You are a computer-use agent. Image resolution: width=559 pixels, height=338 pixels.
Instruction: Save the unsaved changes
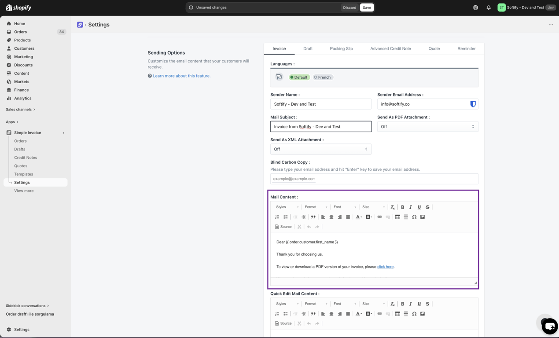(367, 7)
